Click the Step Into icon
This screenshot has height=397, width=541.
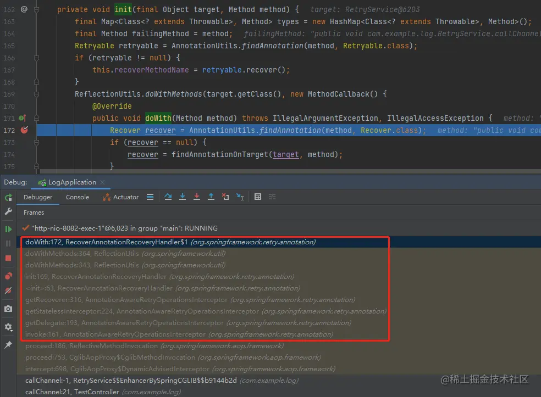click(183, 197)
